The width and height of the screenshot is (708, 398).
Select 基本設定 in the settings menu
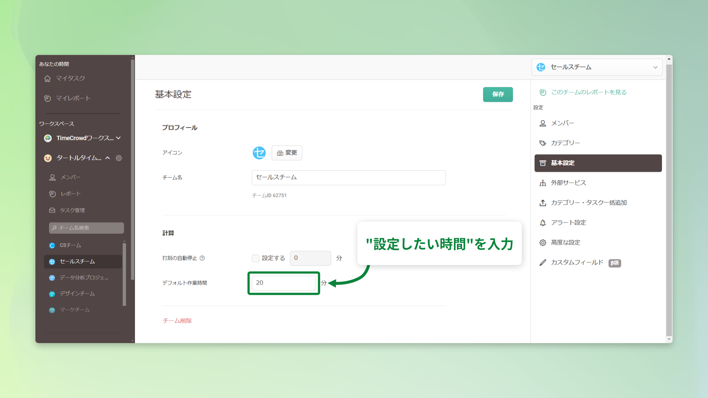pyautogui.click(x=597, y=163)
